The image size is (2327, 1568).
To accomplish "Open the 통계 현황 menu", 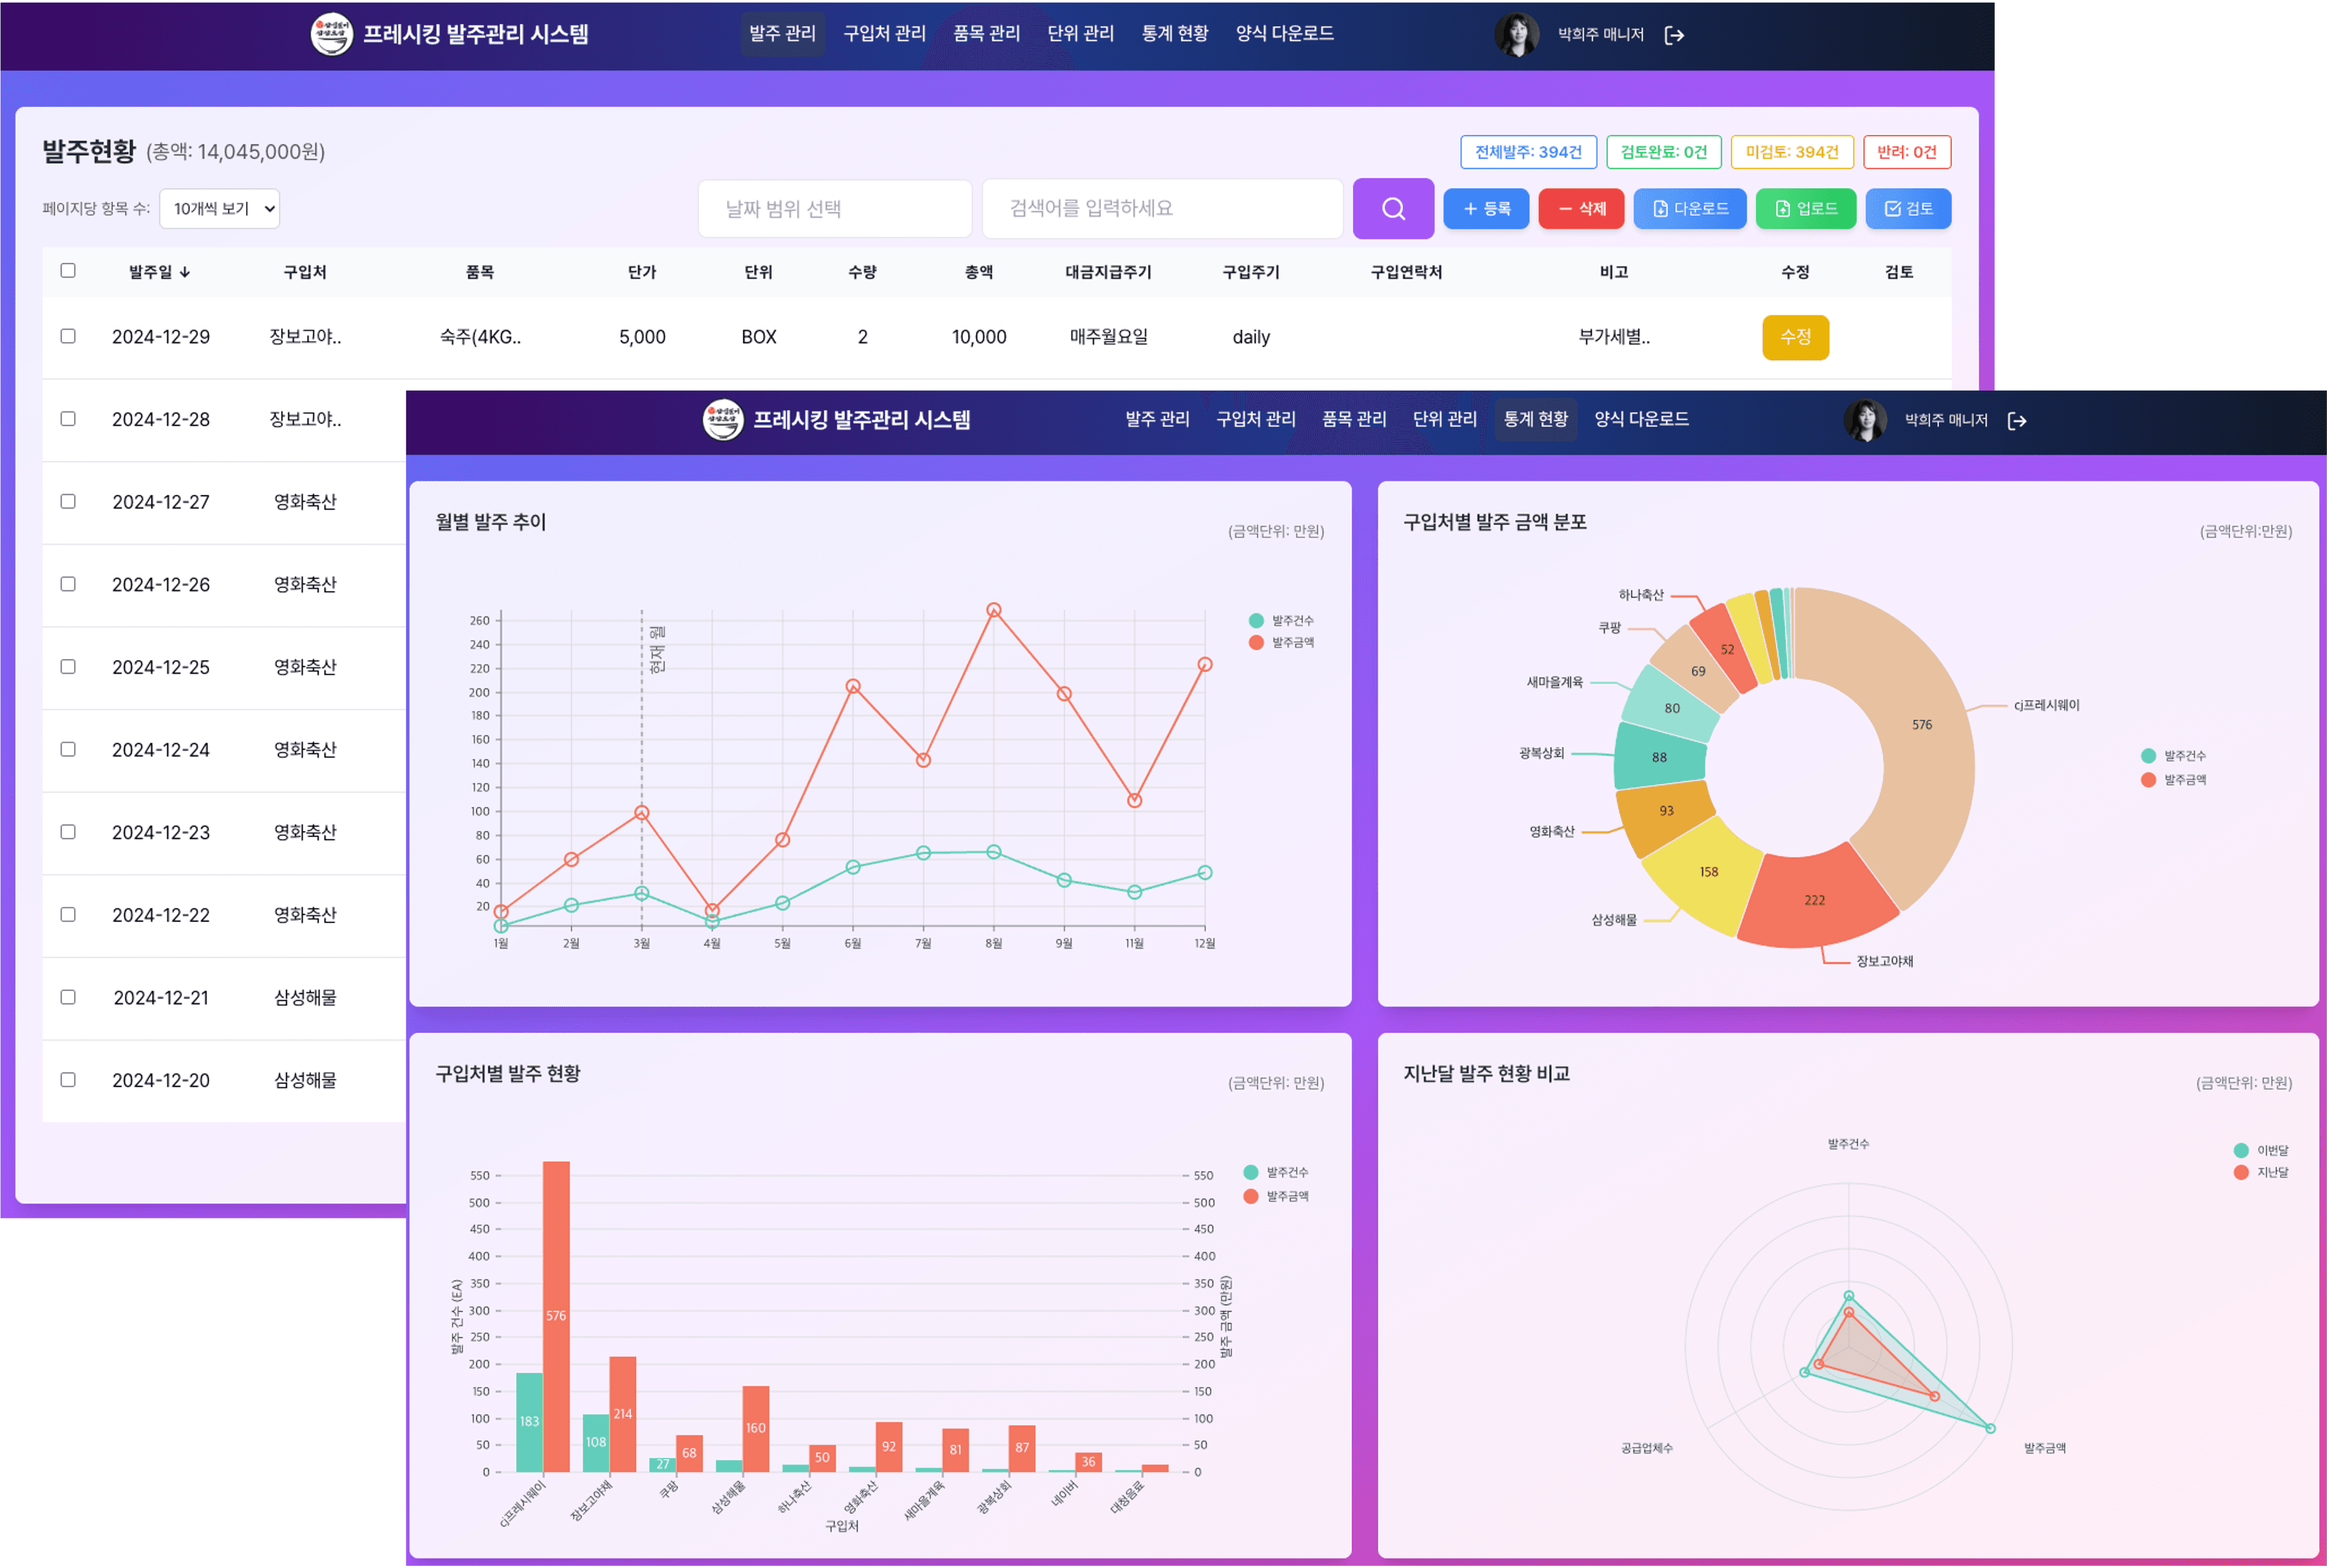I will [x=1535, y=419].
